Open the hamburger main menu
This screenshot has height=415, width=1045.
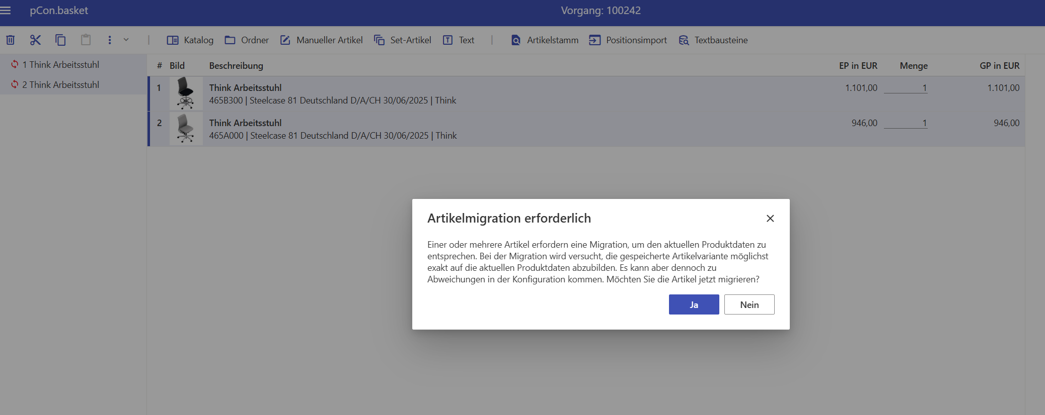(x=6, y=10)
